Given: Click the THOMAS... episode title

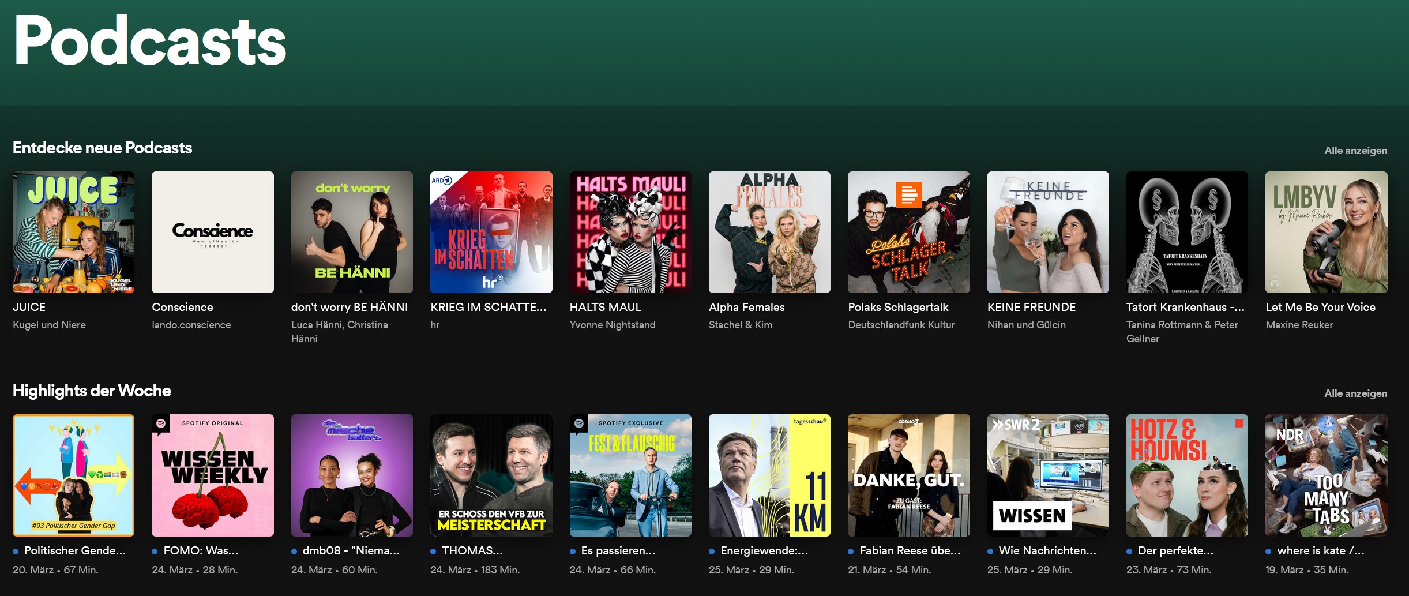Looking at the screenshot, I should 472,551.
